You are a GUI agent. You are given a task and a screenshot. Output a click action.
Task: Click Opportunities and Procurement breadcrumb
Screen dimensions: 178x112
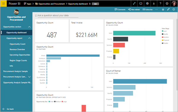(52, 4)
